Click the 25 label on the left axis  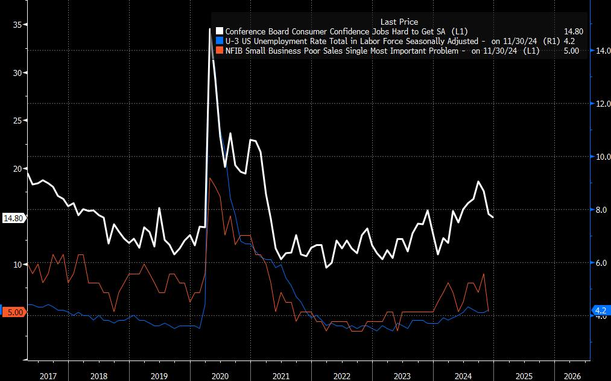point(17,121)
